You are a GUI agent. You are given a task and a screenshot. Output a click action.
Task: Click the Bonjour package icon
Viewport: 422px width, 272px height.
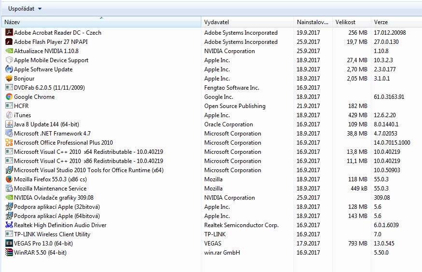pyautogui.click(x=9, y=78)
